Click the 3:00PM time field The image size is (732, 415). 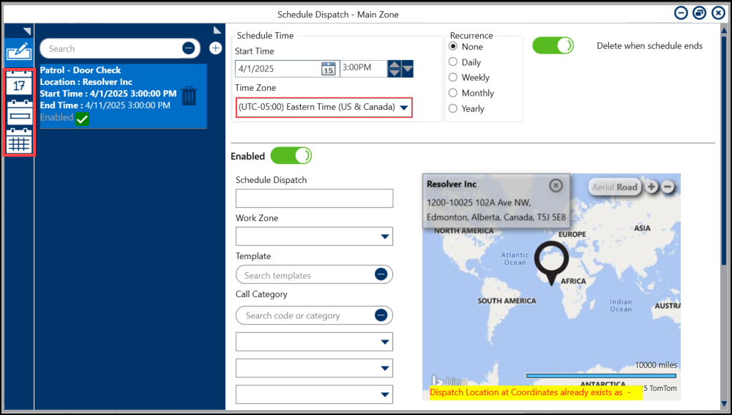364,68
